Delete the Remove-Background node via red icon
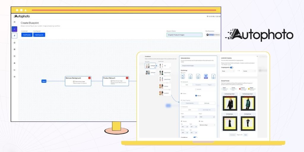 click(x=89, y=78)
